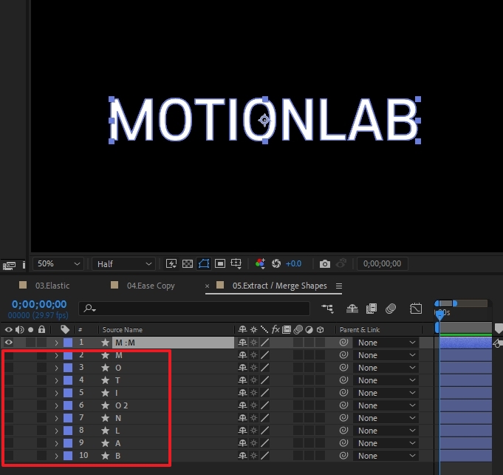Show layer 3 O visibility box
The width and height of the screenshot is (503, 475).
coord(9,368)
